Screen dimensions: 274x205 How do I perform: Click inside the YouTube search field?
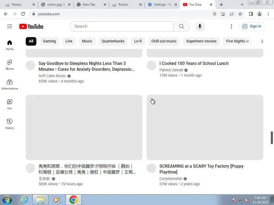coord(122,26)
